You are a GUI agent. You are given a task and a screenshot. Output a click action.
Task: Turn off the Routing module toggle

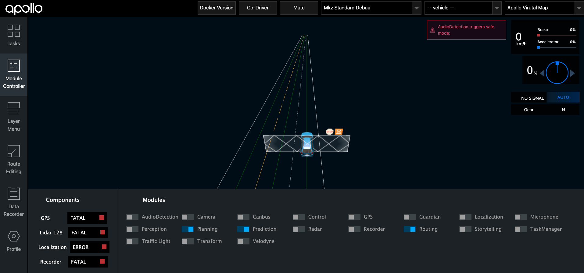[x=410, y=229]
